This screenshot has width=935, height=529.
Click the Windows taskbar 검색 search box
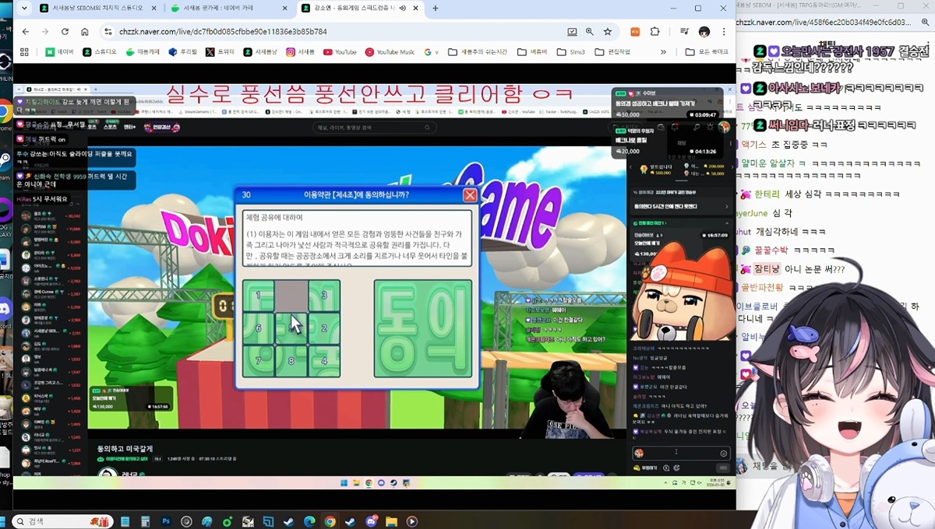62,521
